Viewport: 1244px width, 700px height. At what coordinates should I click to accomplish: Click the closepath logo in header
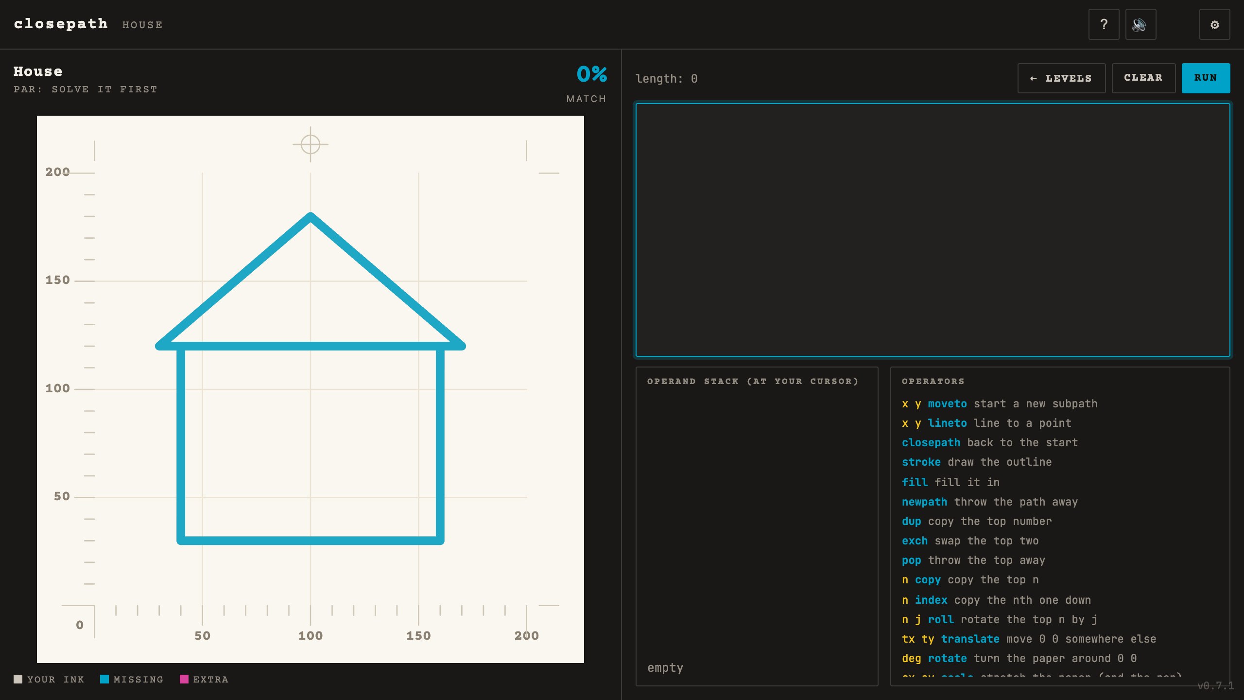pyautogui.click(x=61, y=24)
